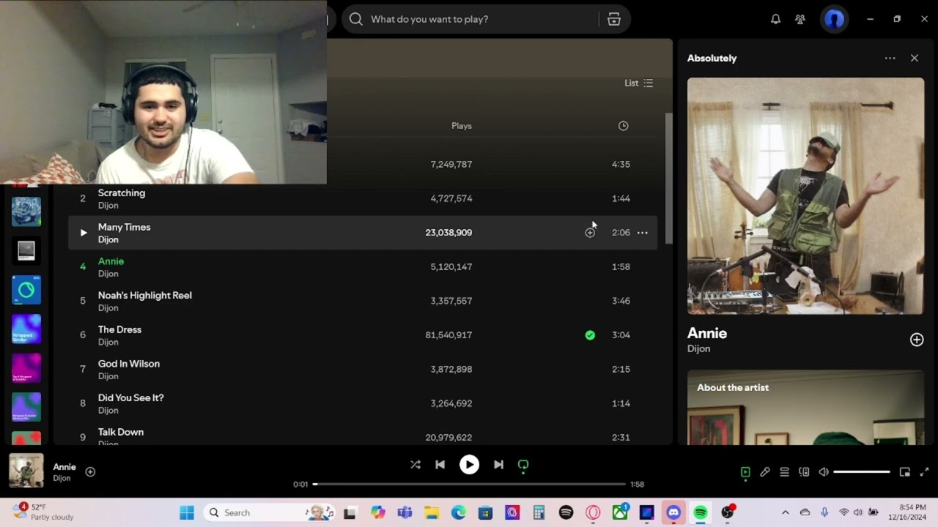
Task: Open the user profile avatar menu
Action: point(835,19)
